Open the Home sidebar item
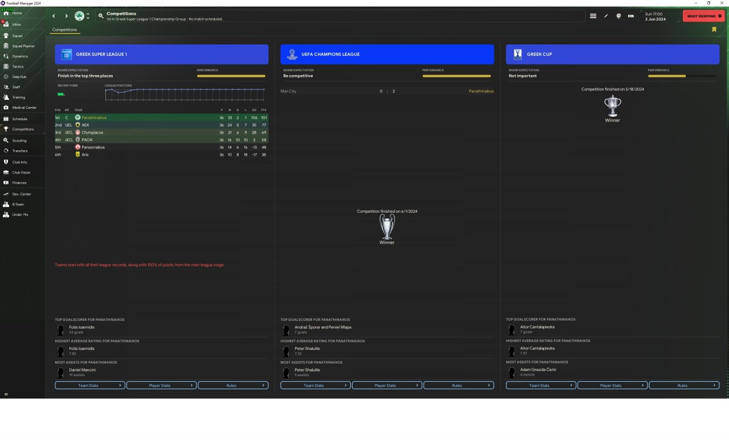The height and width of the screenshot is (445, 729). tap(23, 13)
